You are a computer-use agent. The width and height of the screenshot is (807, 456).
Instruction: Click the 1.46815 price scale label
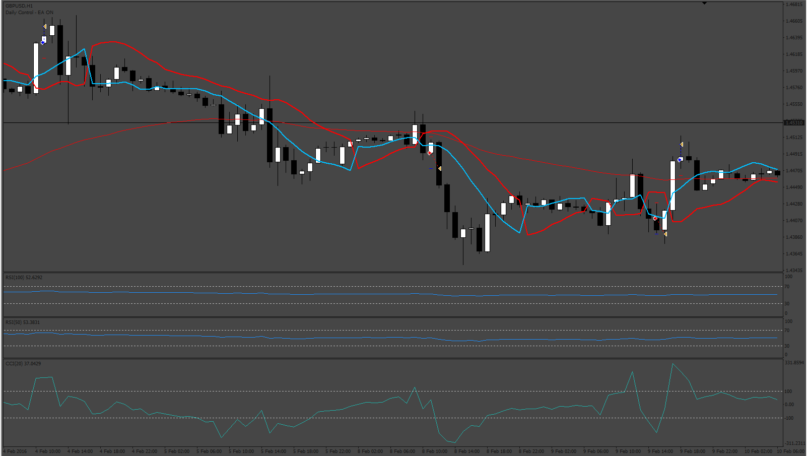click(794, 5)
